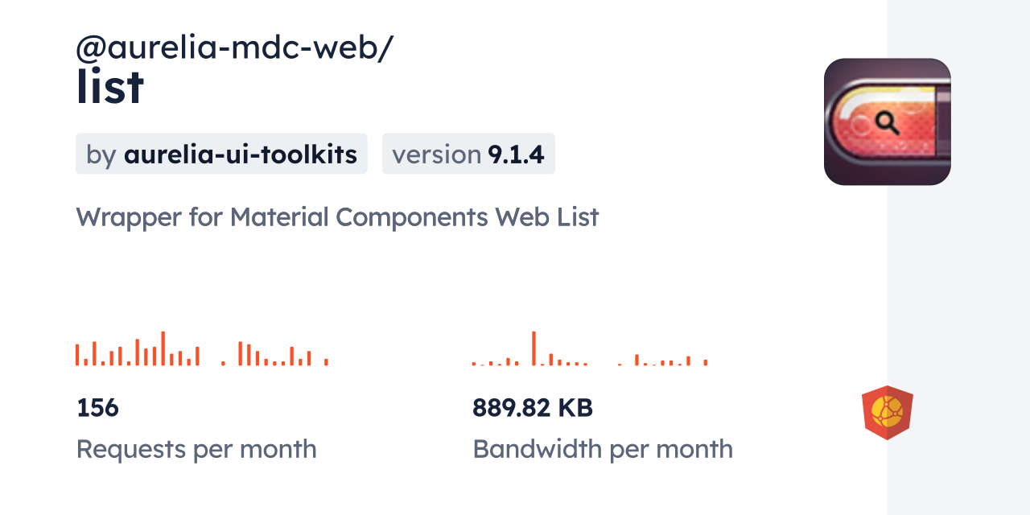Viewport: 1030px width, 515px height.
Task: Click the "Bandwidth per month" label
Action: point(603,449)
